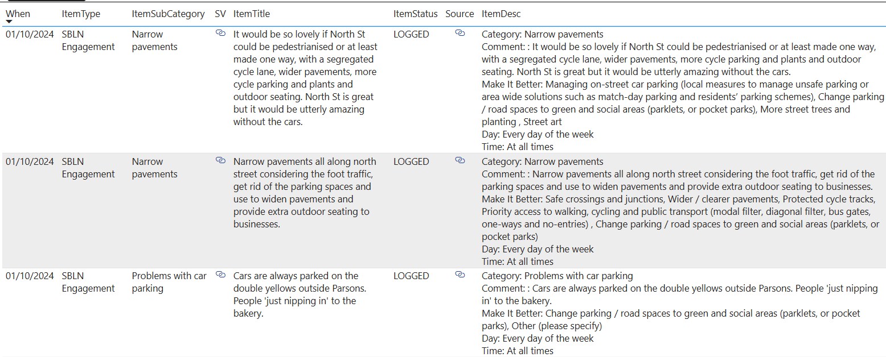Sort by ItemSubCategory column header
Viewport: 886px width, 357px height.
click(x=168, y=14)
